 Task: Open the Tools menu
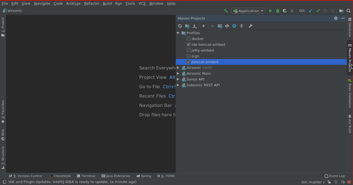(130, 3)
